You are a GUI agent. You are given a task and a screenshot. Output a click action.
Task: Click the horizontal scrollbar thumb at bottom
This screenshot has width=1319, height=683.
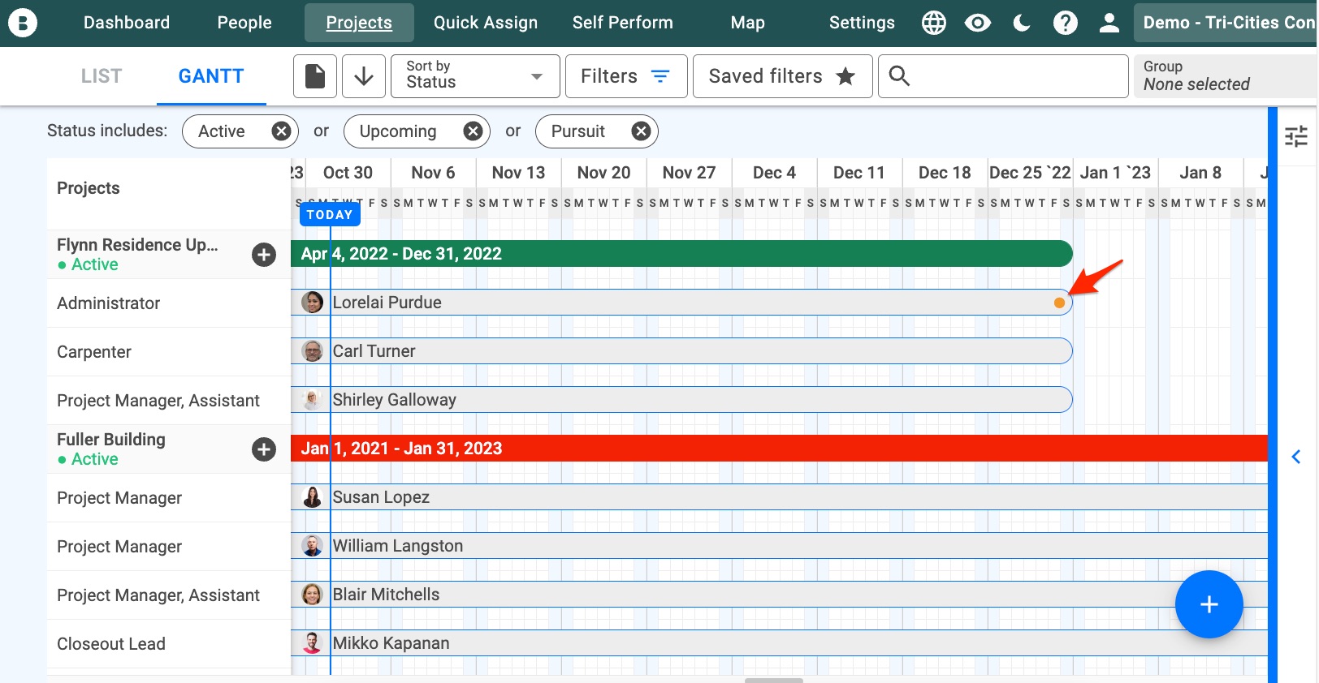click(x=774, y=680)
